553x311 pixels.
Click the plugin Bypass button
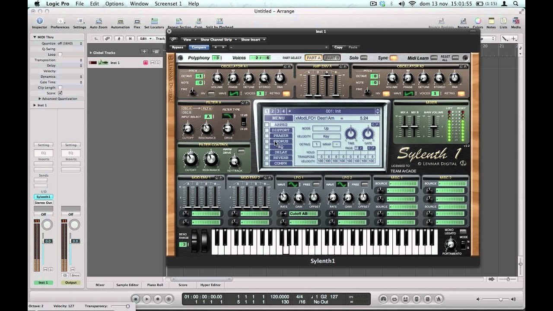click(177, 47)
